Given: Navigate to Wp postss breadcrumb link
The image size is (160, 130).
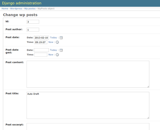Looking at the screenshot, I should click(x=30, y=9).
